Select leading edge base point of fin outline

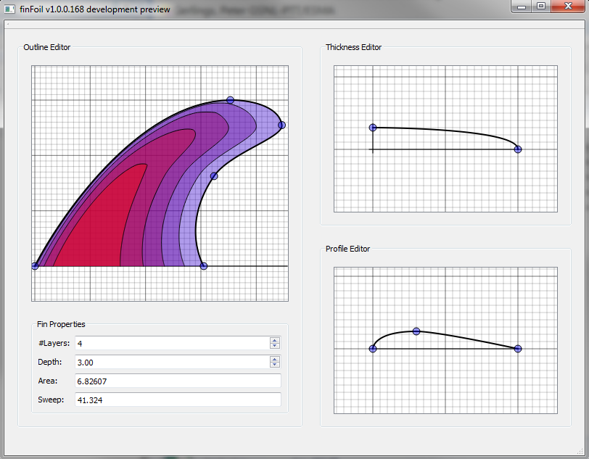click(35, 266)
